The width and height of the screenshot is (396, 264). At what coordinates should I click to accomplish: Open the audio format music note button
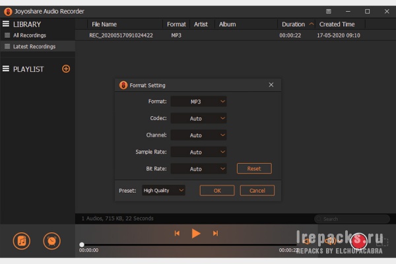22,241
